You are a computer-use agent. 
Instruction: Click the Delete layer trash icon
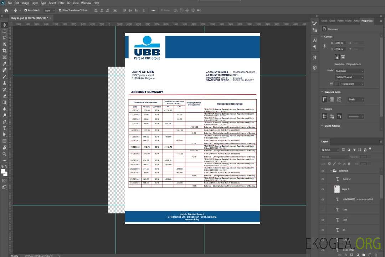(x=376, y=255)
